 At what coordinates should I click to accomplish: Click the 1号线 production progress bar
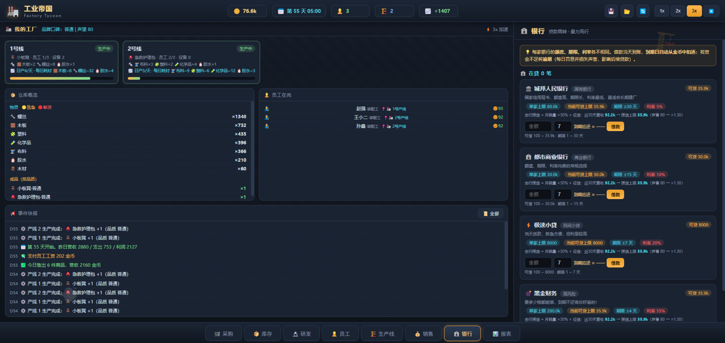coord(62,78)
